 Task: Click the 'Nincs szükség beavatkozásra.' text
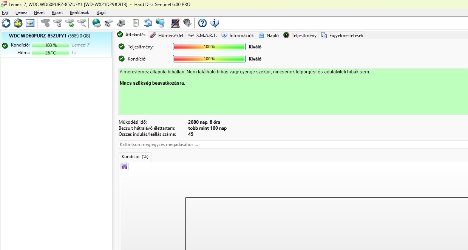153,83
